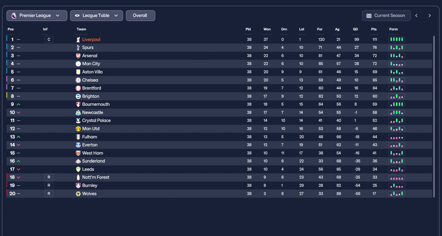Go to the next season arrow
This screenshot has width=442, height=236.
430,16
